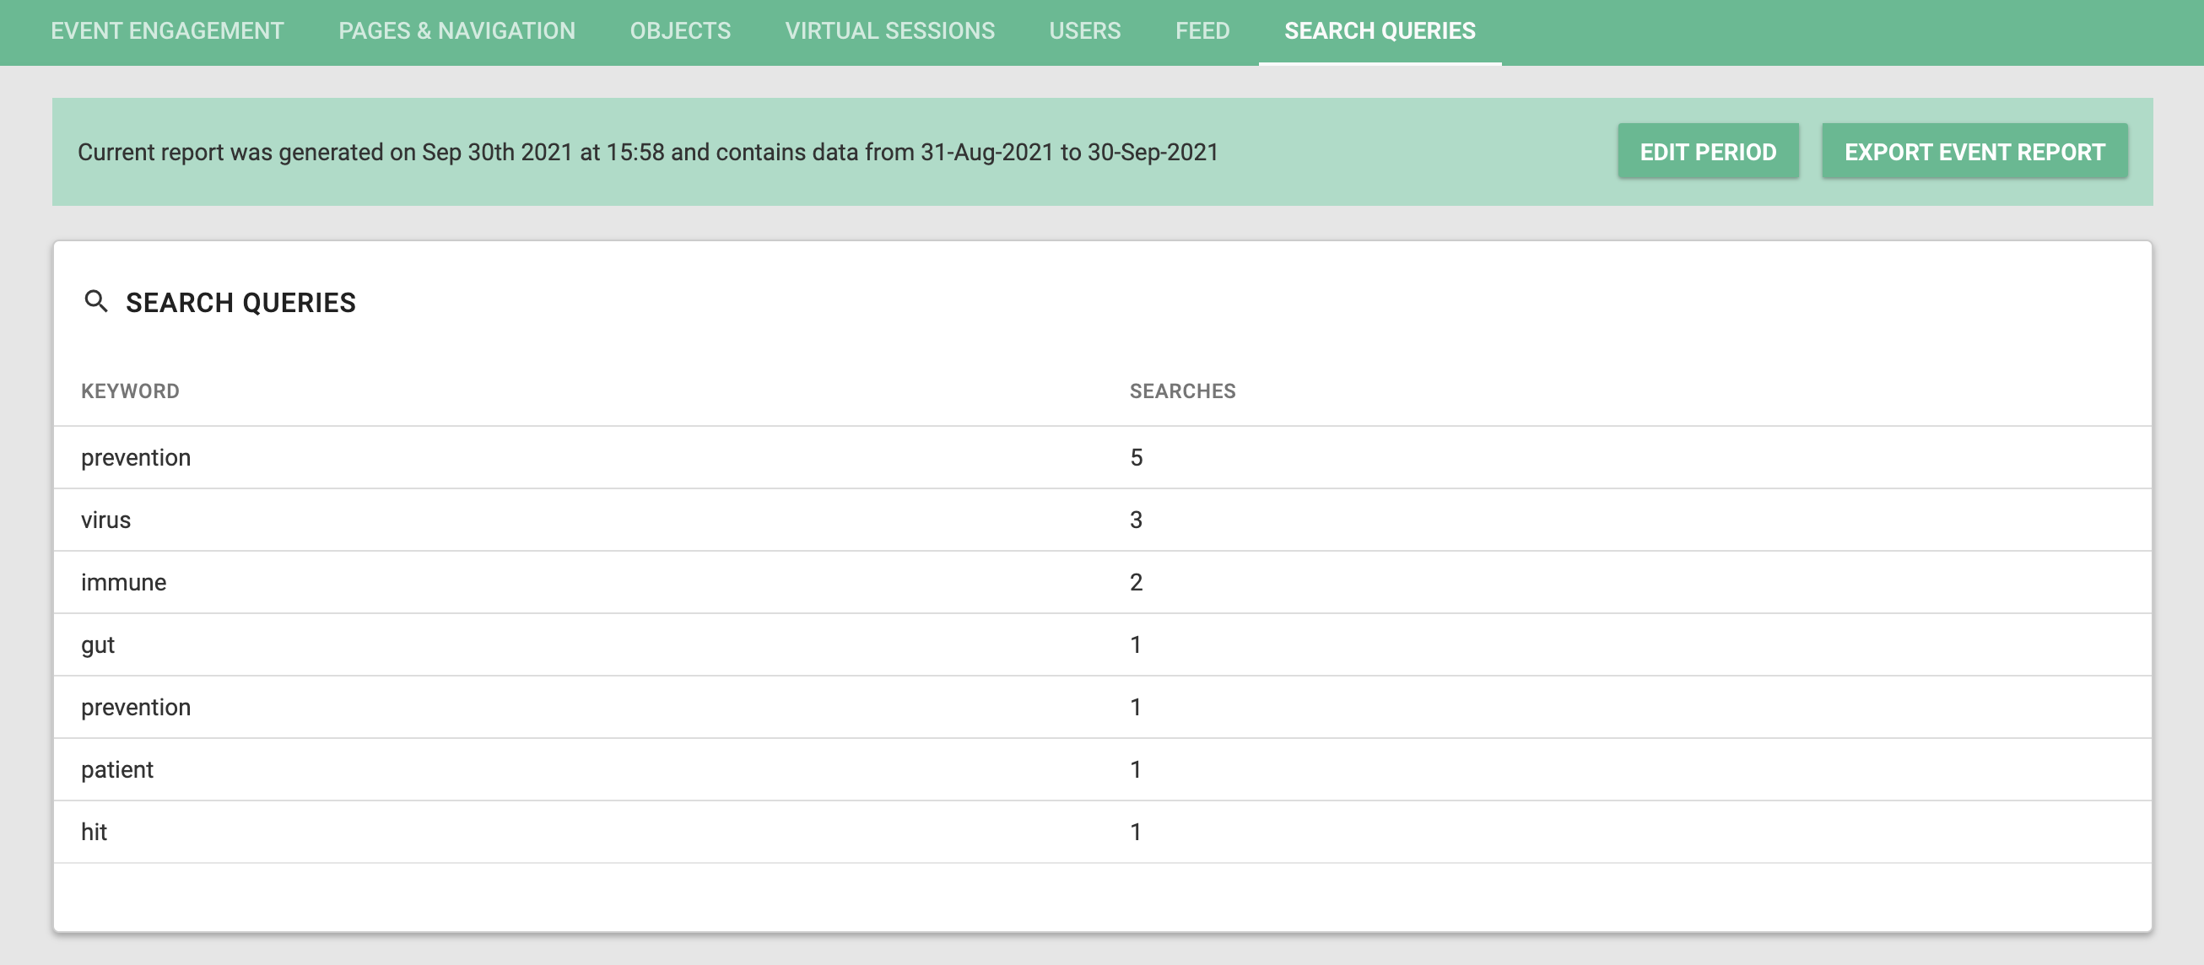Click the Searches column header

(x=1182, y=391)
